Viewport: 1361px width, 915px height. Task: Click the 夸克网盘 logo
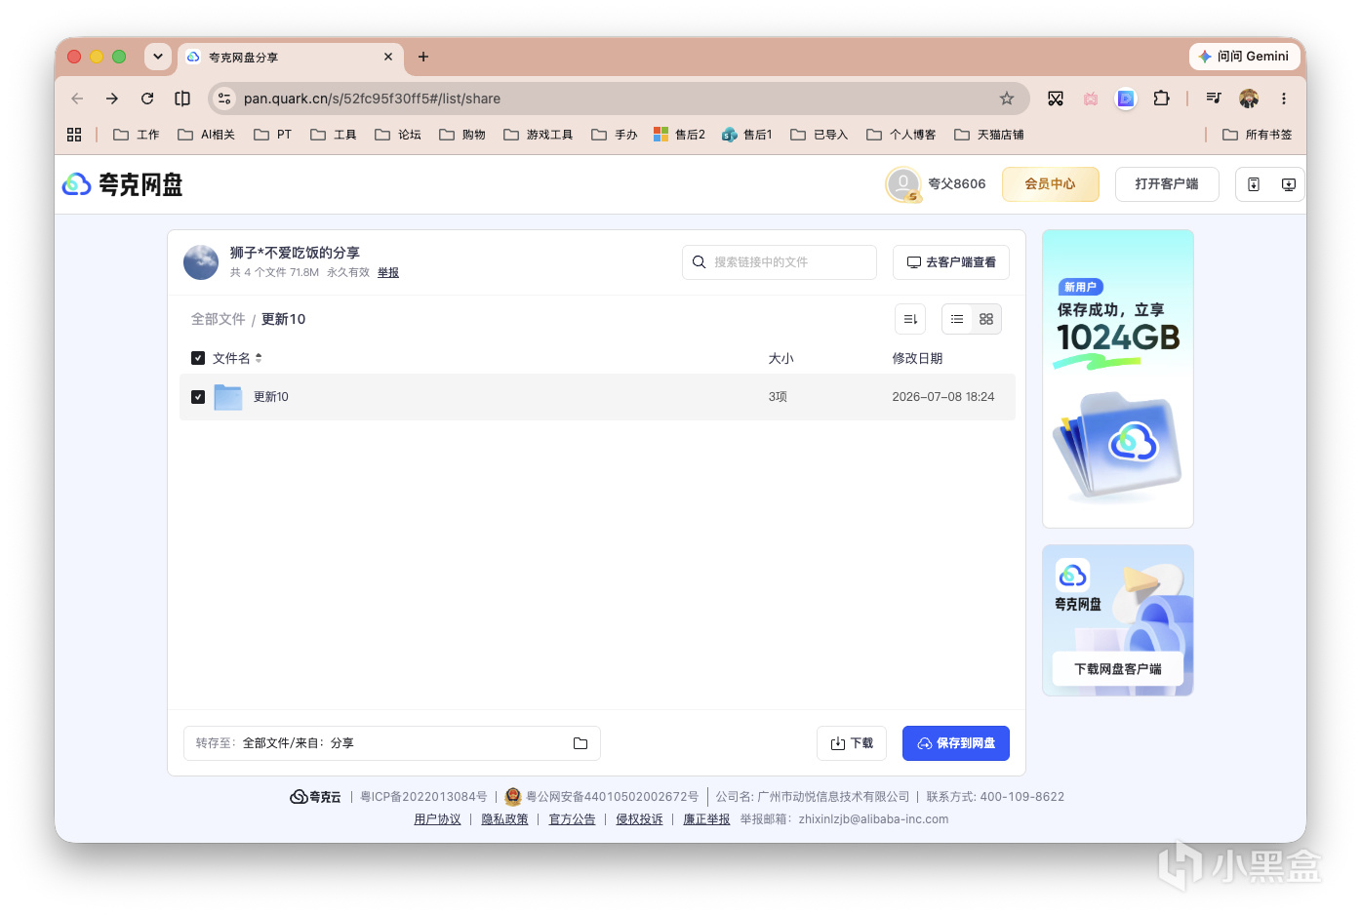click(x=123, y=184)
